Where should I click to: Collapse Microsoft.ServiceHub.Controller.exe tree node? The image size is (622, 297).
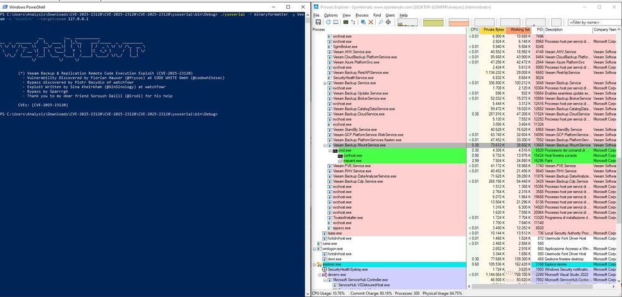coord(325,280)
